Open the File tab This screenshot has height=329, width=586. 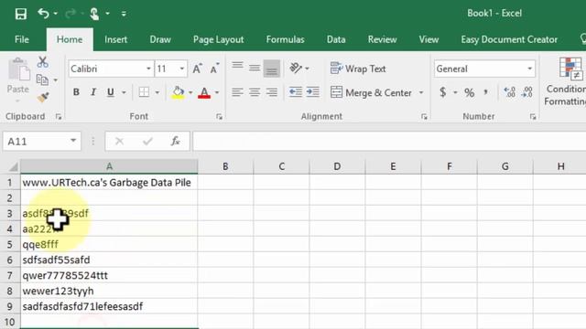(x=22, y=39)
